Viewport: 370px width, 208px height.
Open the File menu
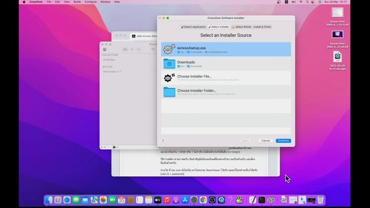[x=49, y=2]
